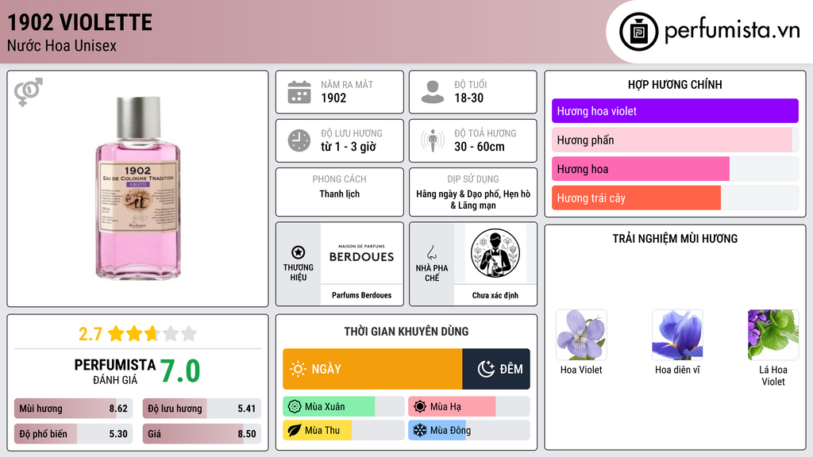This screenshot has height=457, width=813.
Task: Click the autumn leaf icon
Action: point(295,431)
